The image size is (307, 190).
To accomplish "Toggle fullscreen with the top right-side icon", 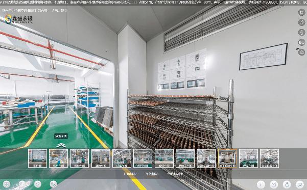I will 301,12.
